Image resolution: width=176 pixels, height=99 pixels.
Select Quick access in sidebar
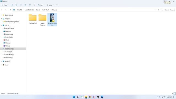point(9,15)
